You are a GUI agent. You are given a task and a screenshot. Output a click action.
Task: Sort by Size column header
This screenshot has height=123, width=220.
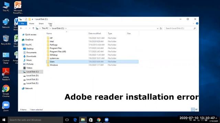coord(129,33)
